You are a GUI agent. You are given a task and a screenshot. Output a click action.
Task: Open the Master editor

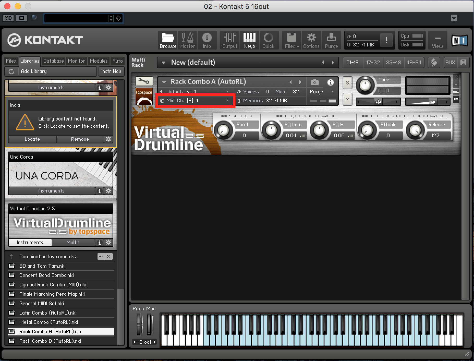point(187,40)
